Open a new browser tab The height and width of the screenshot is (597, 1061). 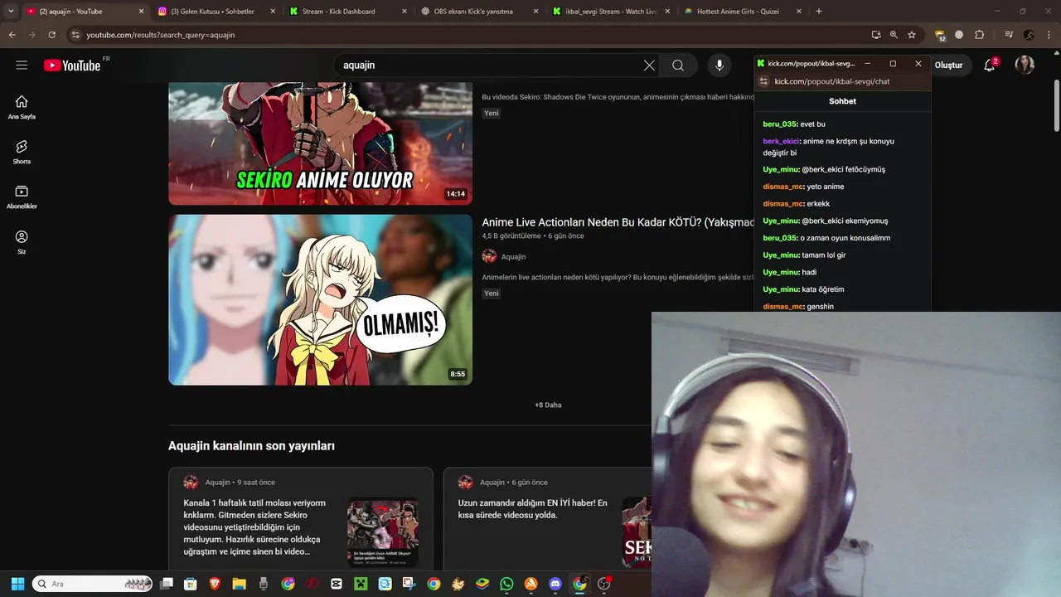click(819, 11)
